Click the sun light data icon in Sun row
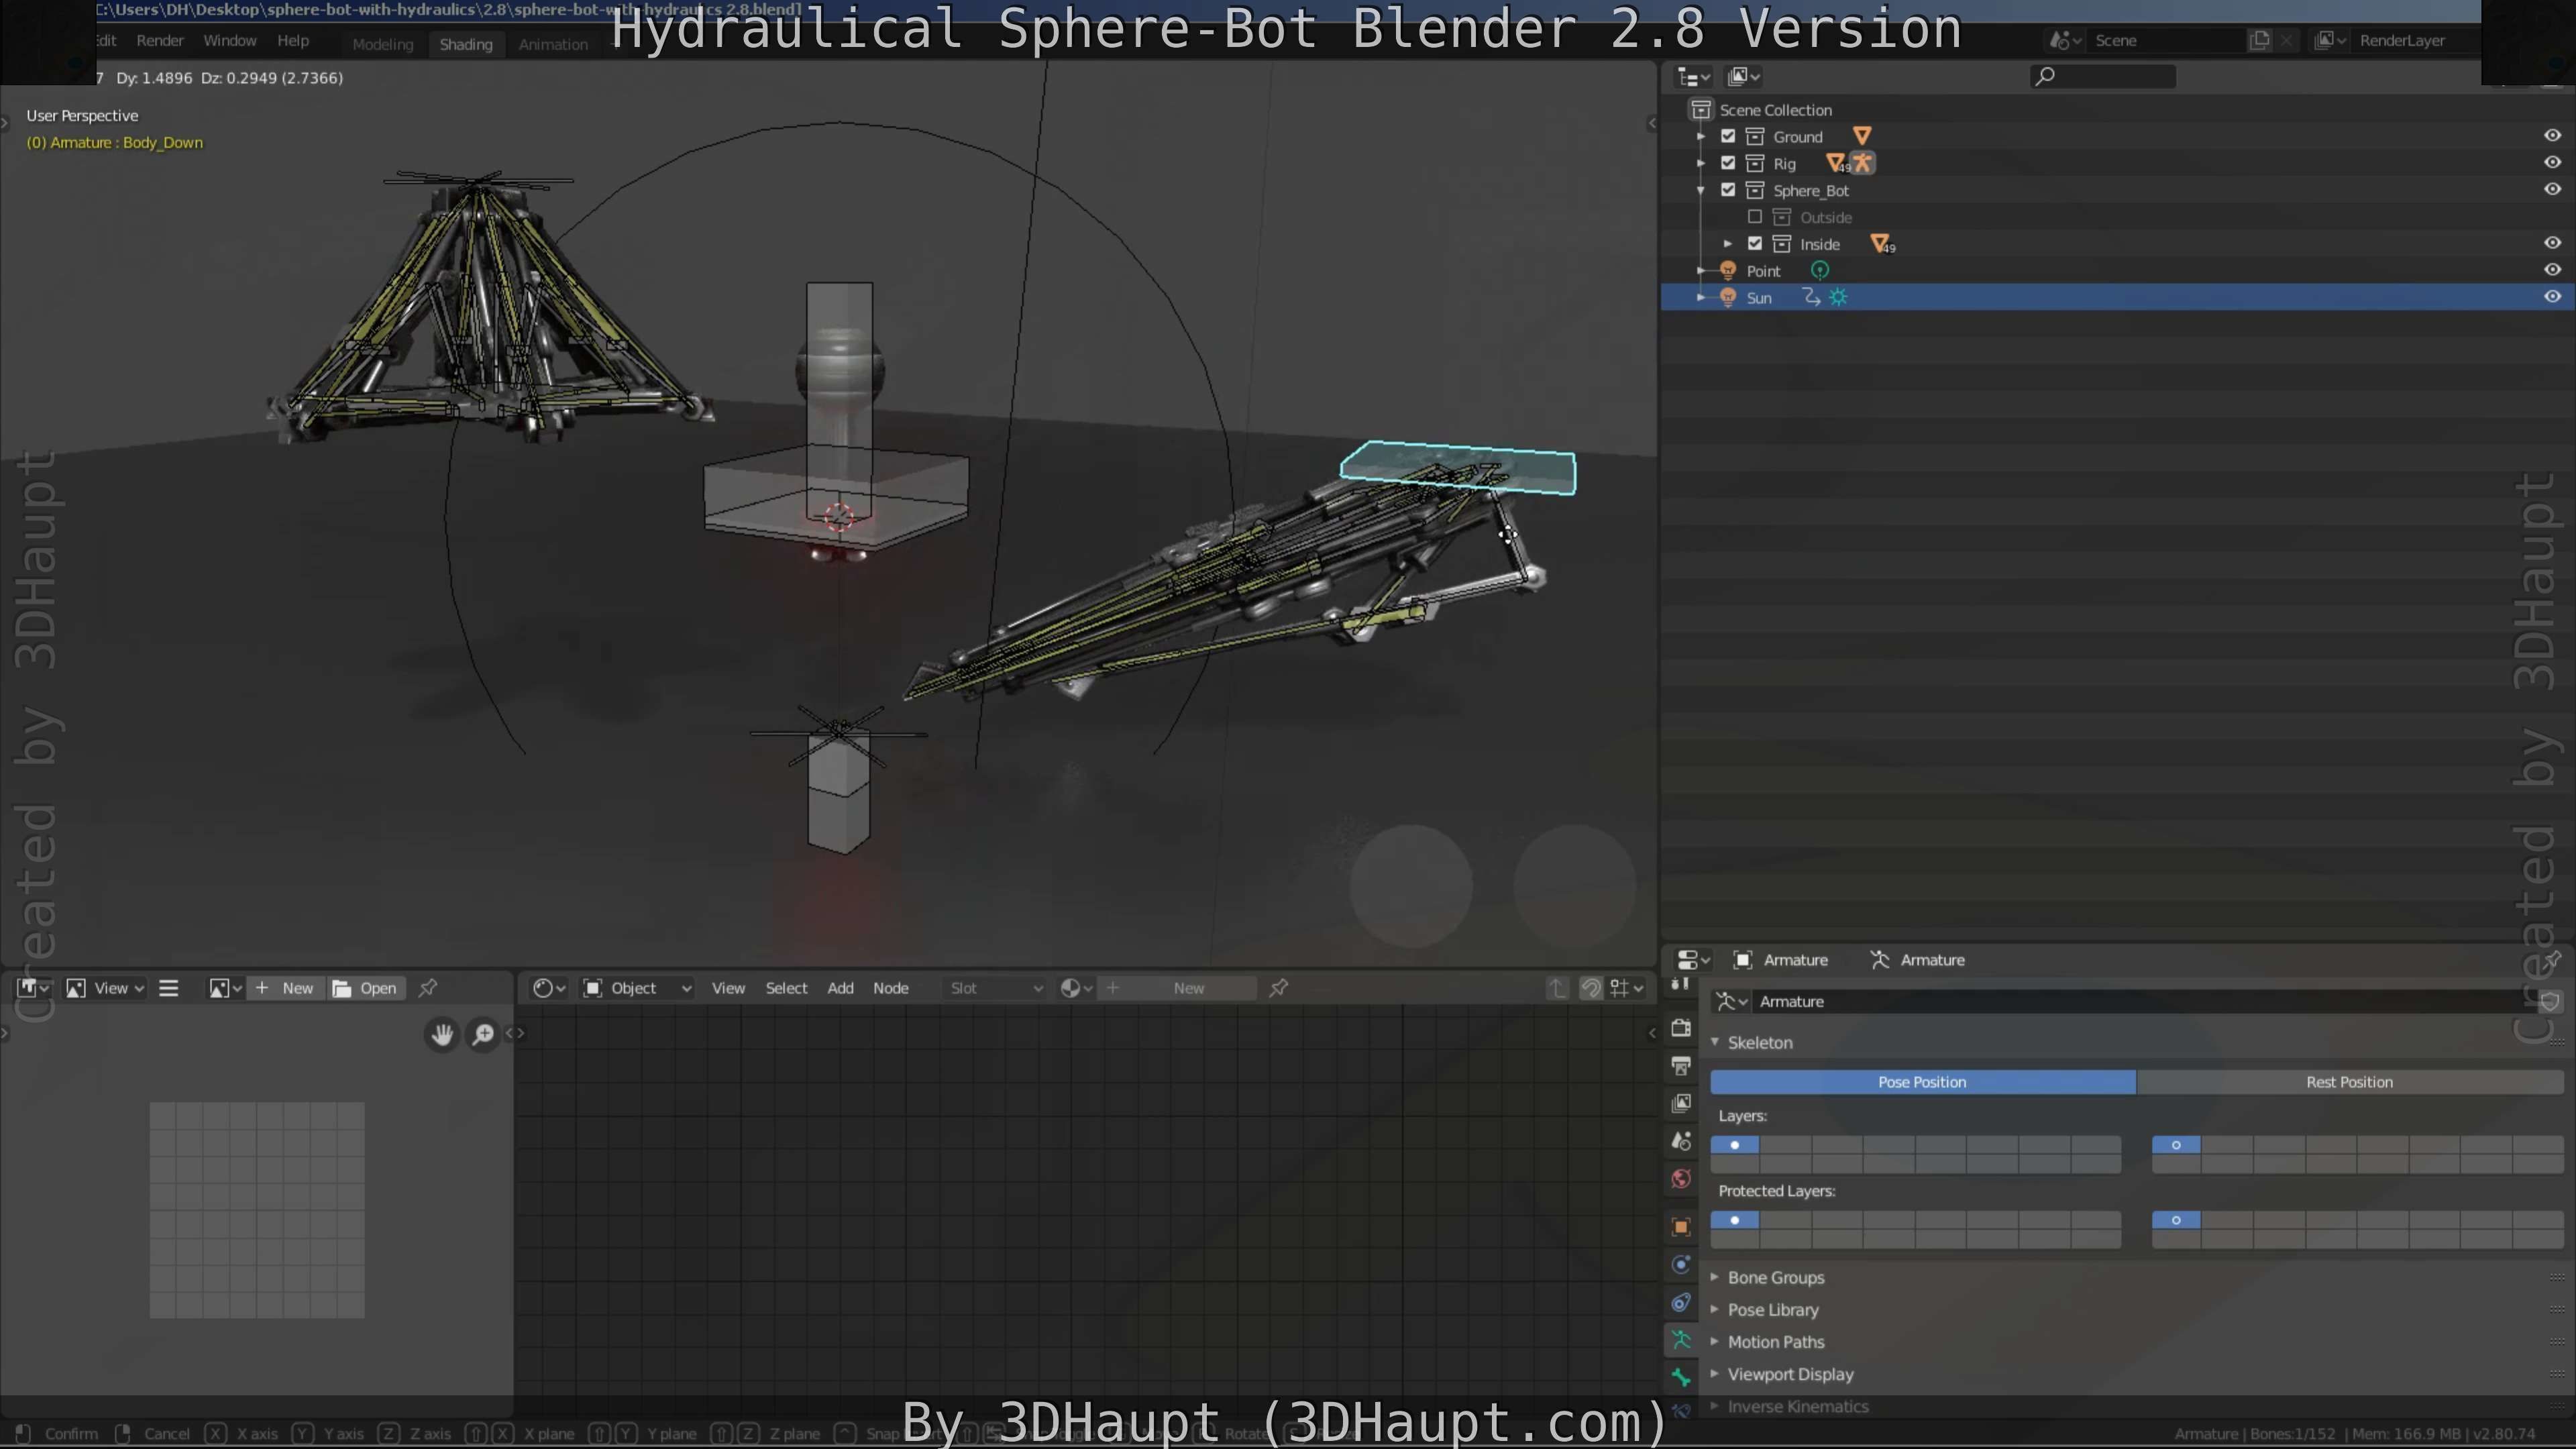This screenshot has width=2576, height=1449. (x=1838, y=297)
